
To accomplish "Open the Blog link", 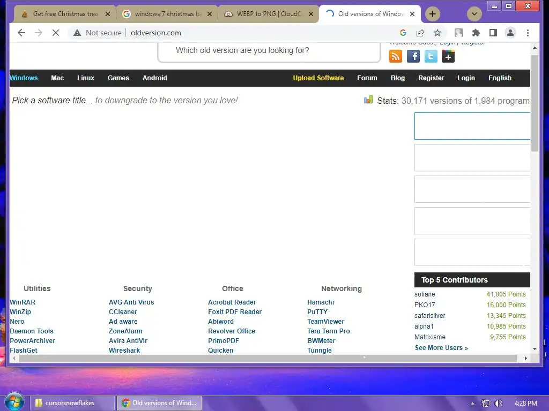I will (x=398, y=78).
